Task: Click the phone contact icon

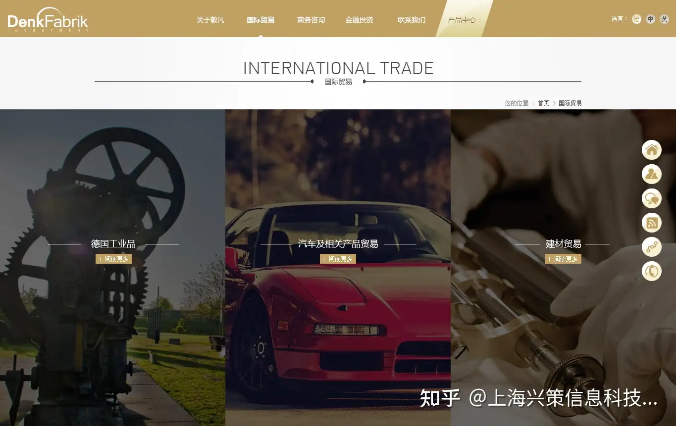Action: [x=651, y=271]
